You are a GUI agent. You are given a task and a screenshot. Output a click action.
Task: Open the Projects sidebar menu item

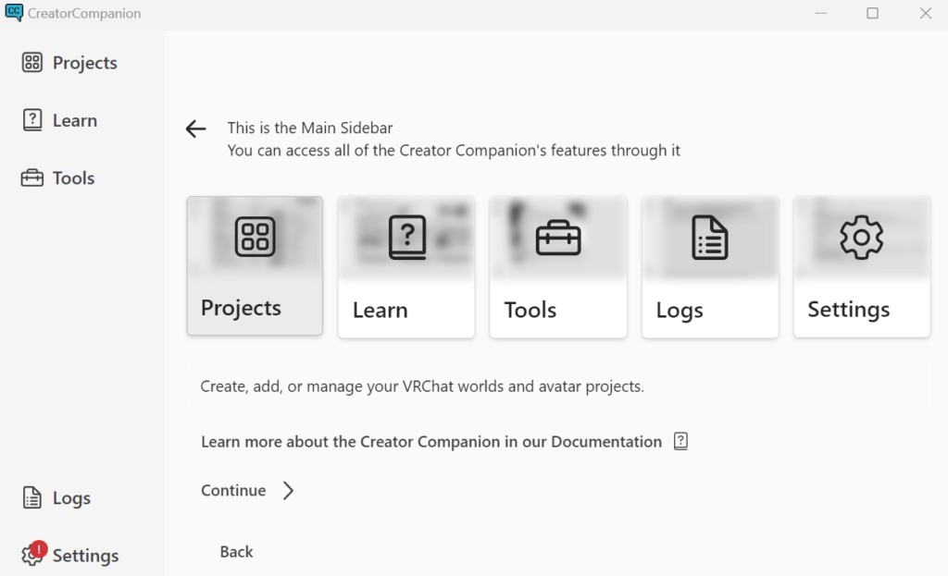[84, 63]
